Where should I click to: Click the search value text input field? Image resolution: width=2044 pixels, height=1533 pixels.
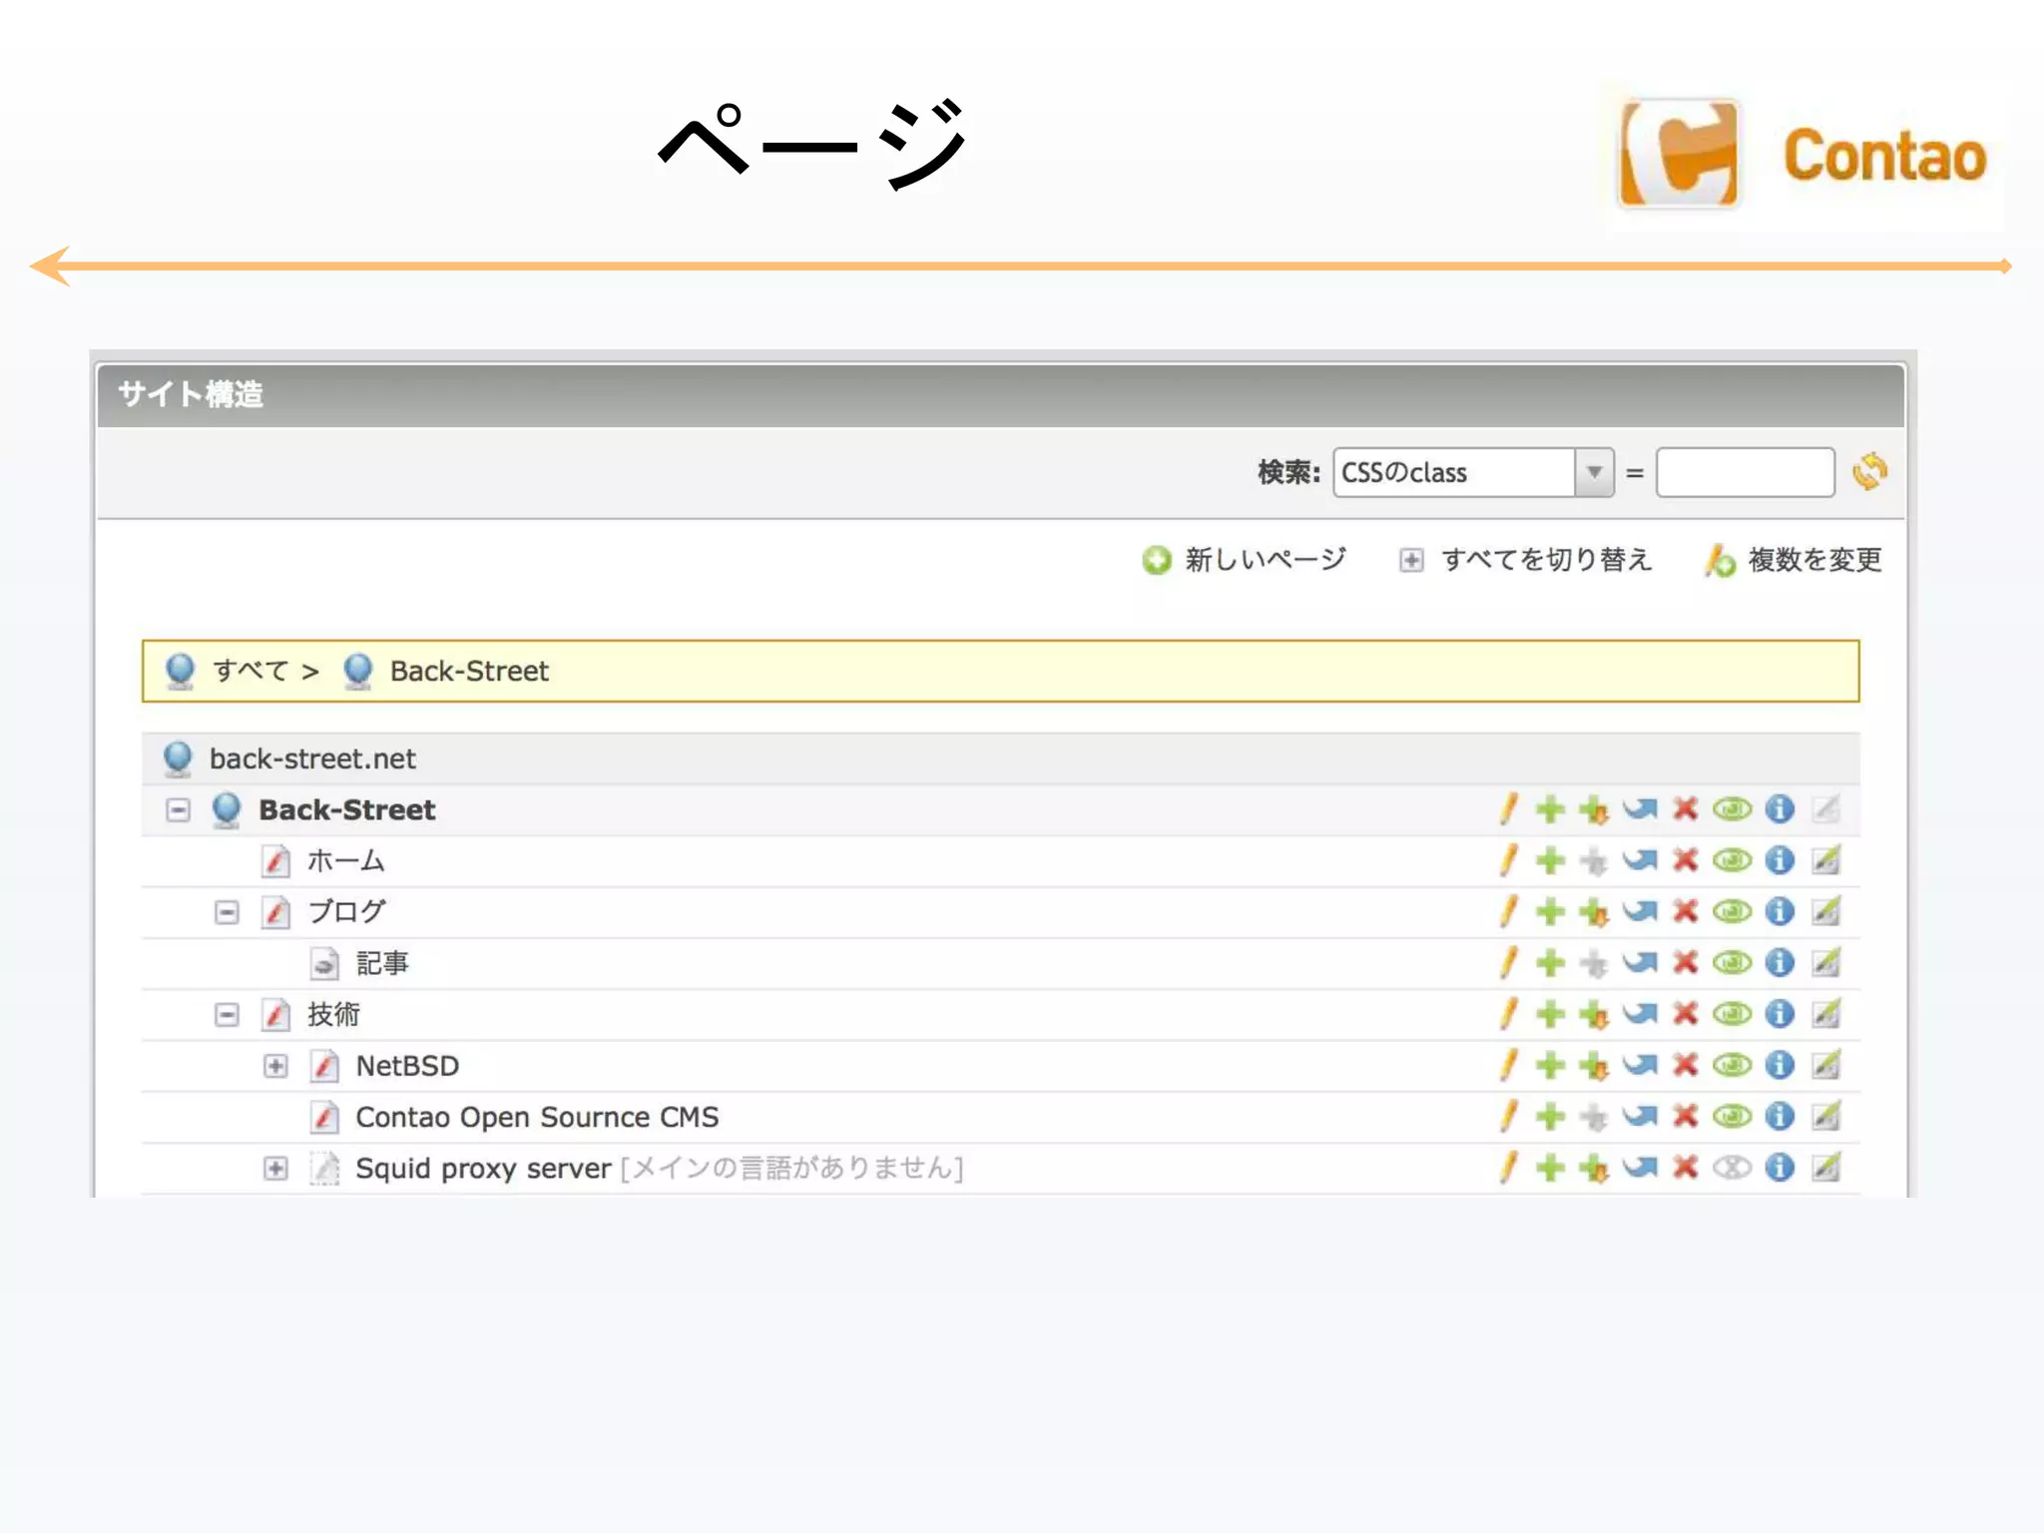pos(1745,472)
